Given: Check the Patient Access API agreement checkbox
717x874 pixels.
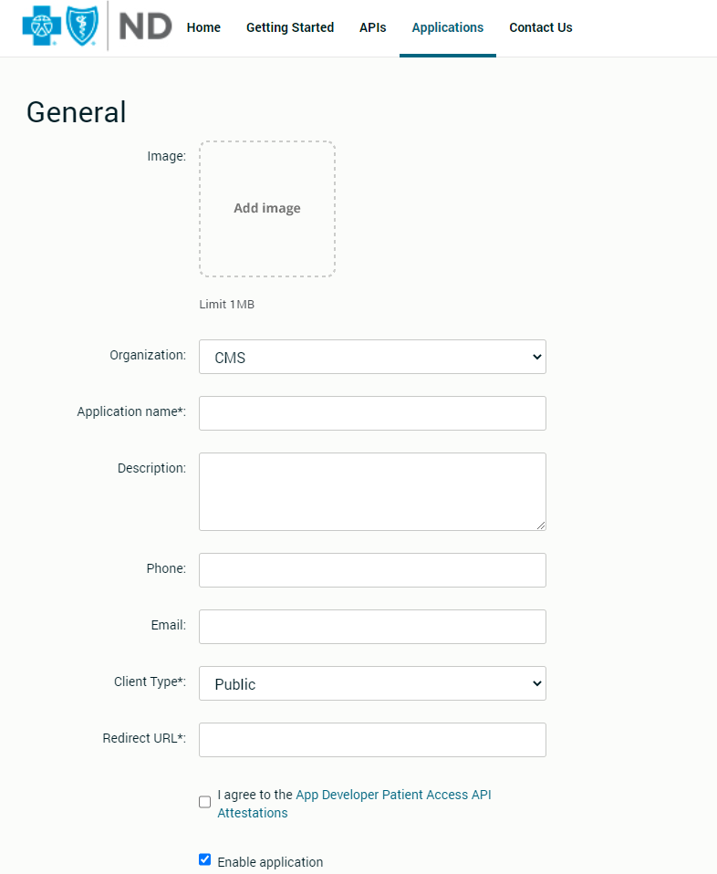Looking at the screenshot, I should click(x=205, y=802).
